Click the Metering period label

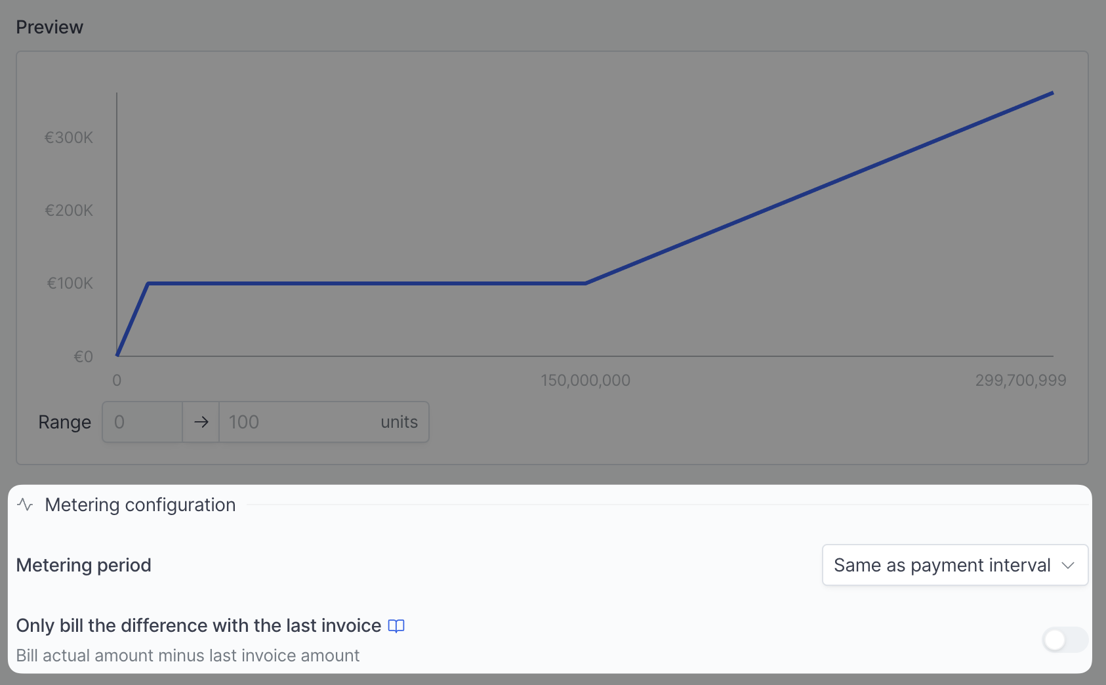(x=83, y=565)
